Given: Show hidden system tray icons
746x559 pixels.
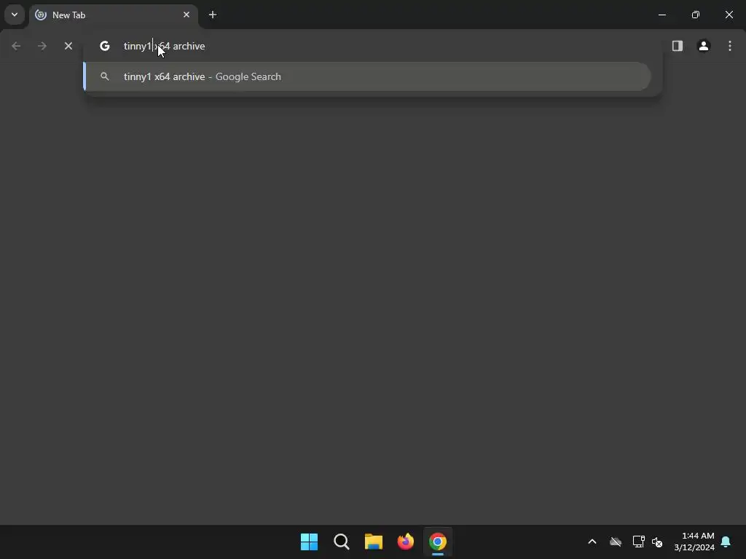Looking at the screenshot, I should (592, 542).
